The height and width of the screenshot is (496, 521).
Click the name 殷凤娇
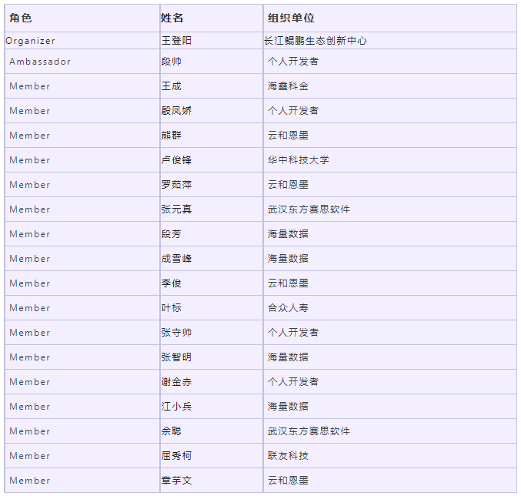click(x=176, y=111)
